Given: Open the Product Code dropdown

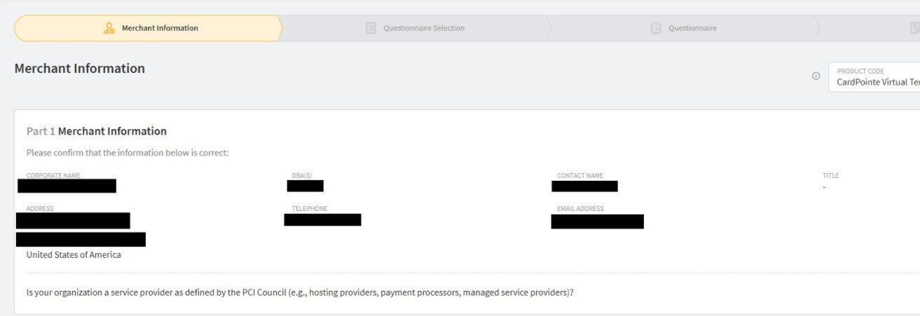Looking at the screenshot, I should (x=877, y=77).
